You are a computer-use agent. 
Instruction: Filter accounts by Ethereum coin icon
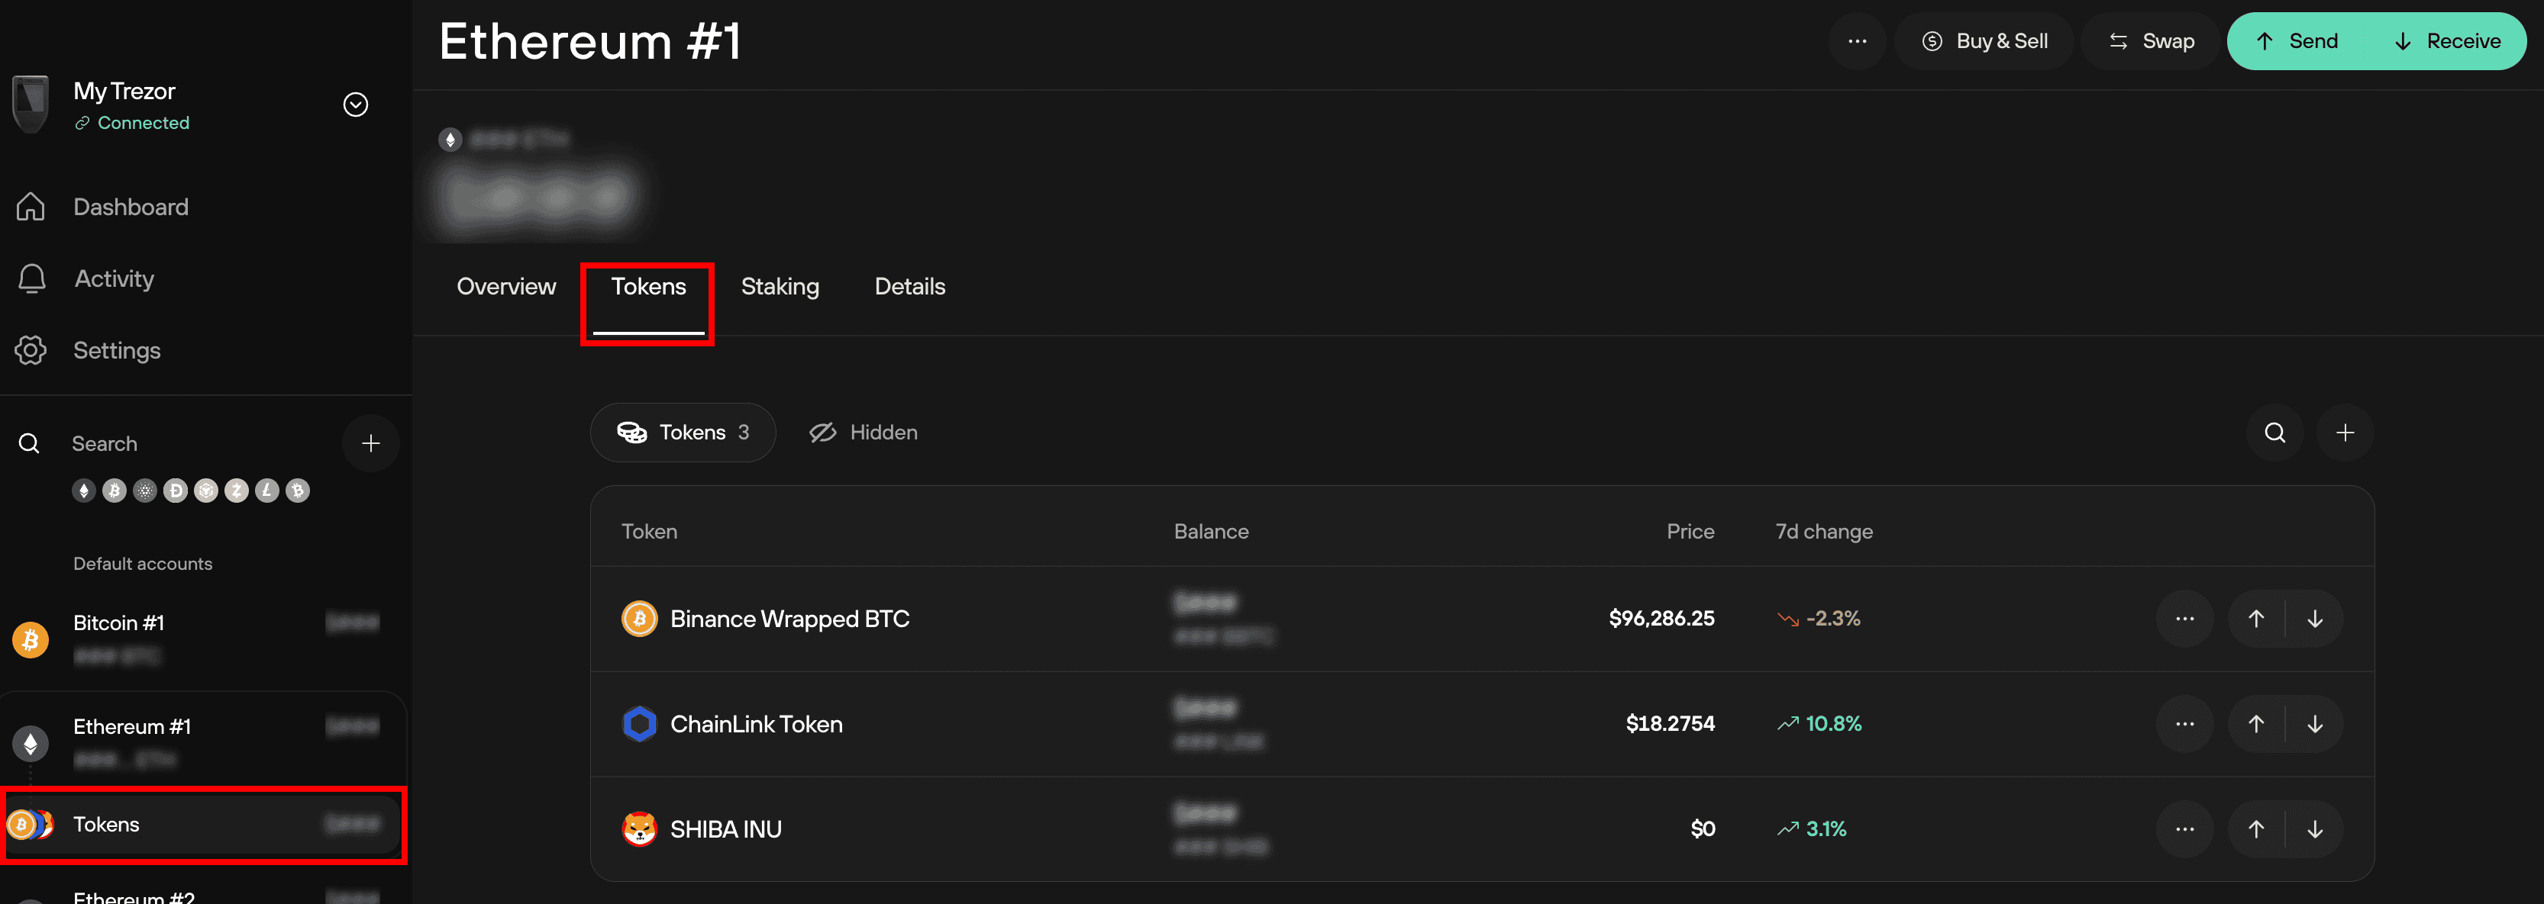click(84, 491)
